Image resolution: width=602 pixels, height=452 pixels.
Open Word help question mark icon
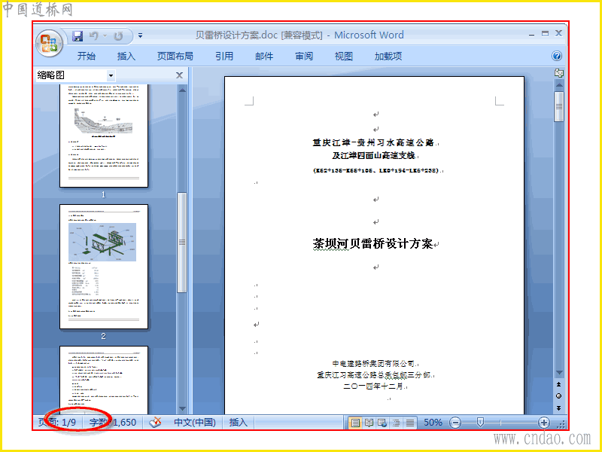557,56
